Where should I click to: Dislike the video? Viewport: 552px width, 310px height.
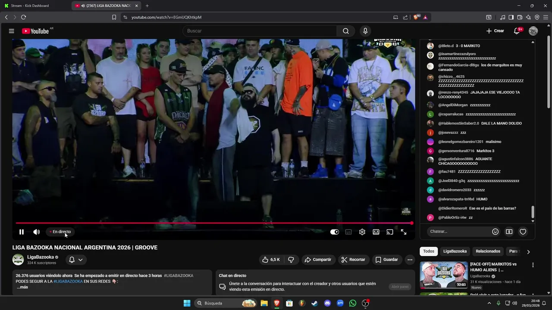tap(291, 260)
